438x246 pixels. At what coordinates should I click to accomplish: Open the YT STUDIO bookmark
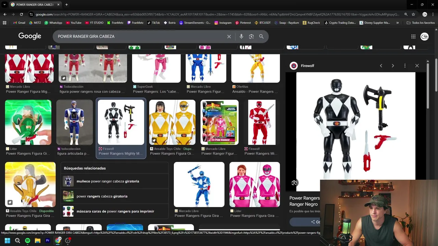point(94,23)
